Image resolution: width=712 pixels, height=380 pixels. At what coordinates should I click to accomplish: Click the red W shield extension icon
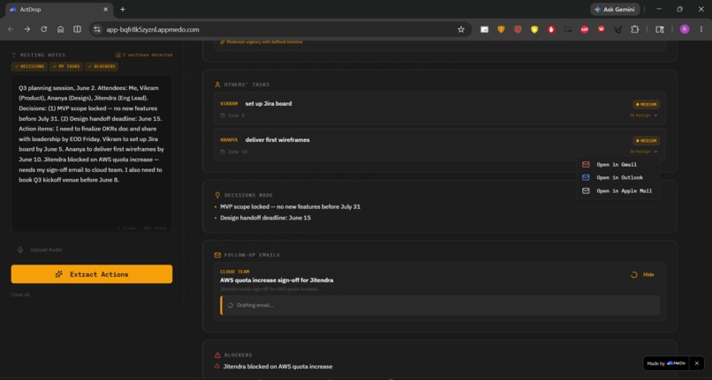click(602, 29)
